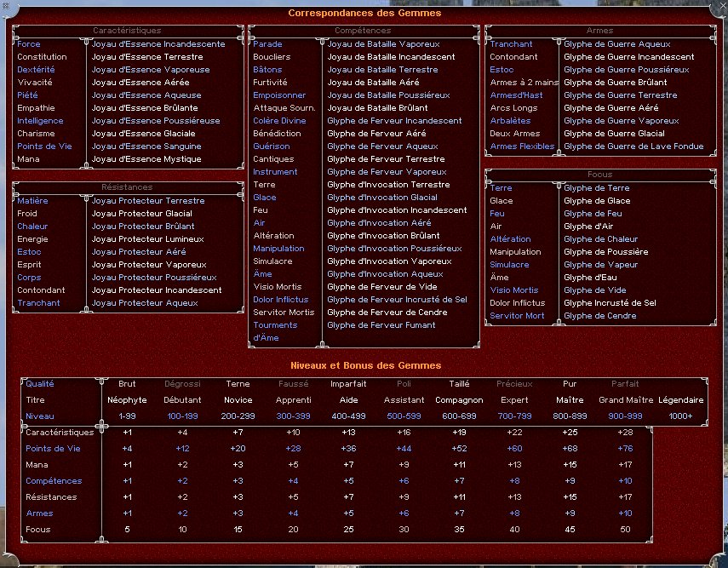Select 'Arcs Longs' weapon type
728x568 pixels.
coord(513,108)
